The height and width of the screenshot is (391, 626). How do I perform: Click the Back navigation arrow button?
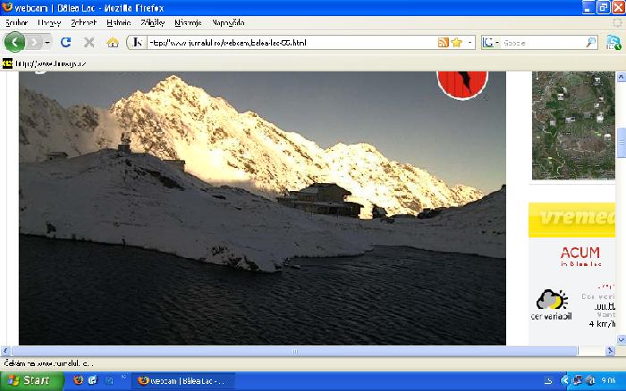pyautogui.click(x=15, y=42)
